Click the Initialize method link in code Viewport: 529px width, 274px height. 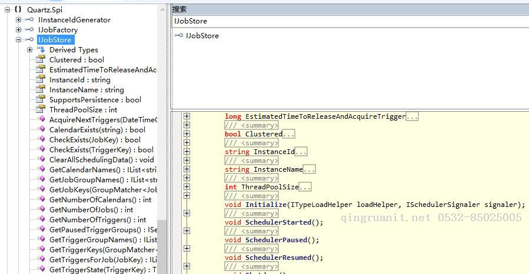click(x=266, y=205)
